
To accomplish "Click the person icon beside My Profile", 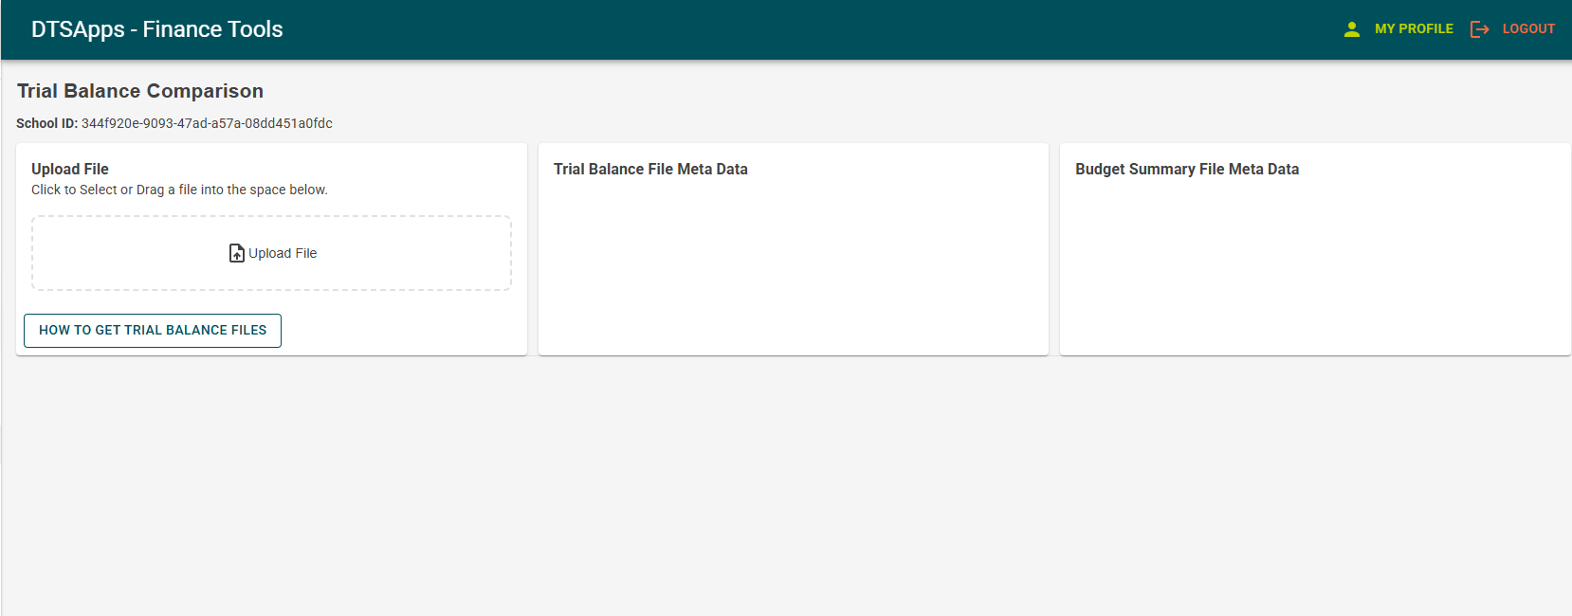I will [1351, 29].
